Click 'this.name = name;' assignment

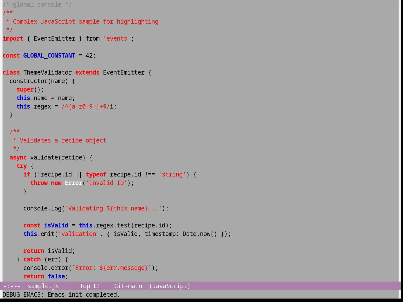[x=46, y=98]
